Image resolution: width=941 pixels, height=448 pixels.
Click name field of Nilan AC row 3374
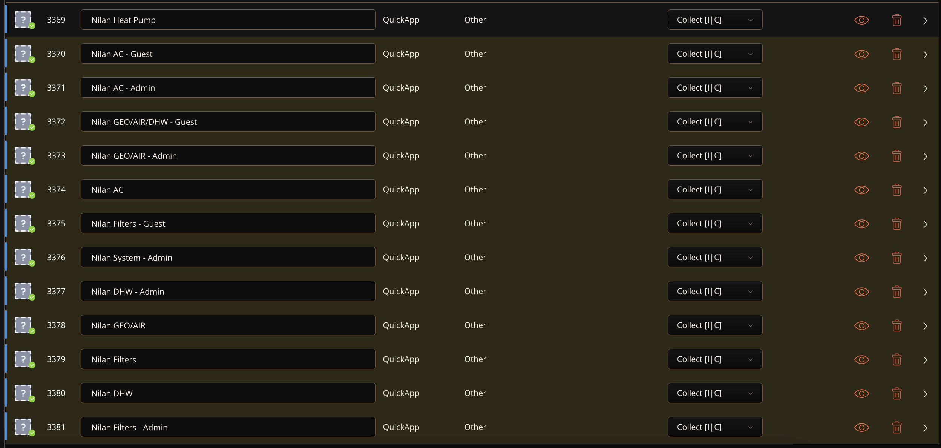point(228,189)
